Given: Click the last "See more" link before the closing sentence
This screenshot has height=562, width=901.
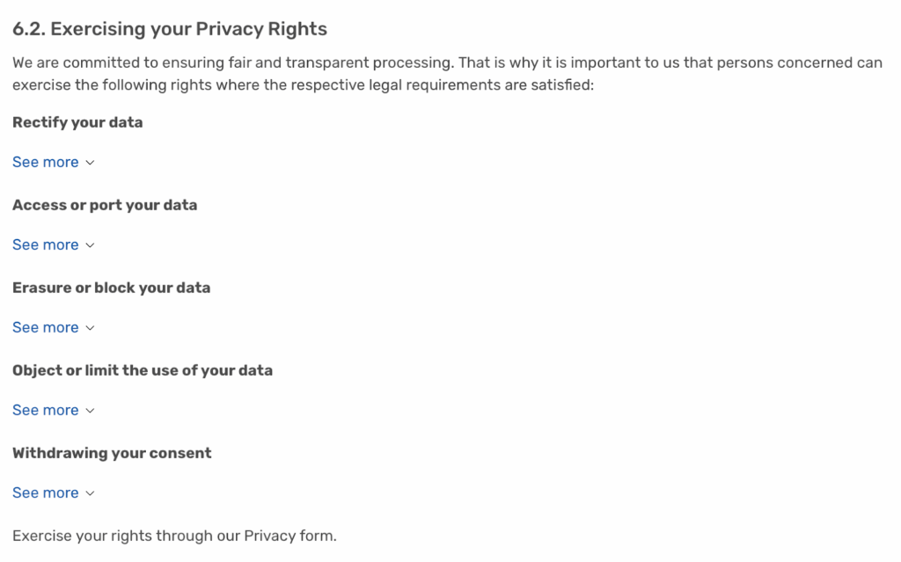Looking at the screenshot, I should (x=46, y=493).
